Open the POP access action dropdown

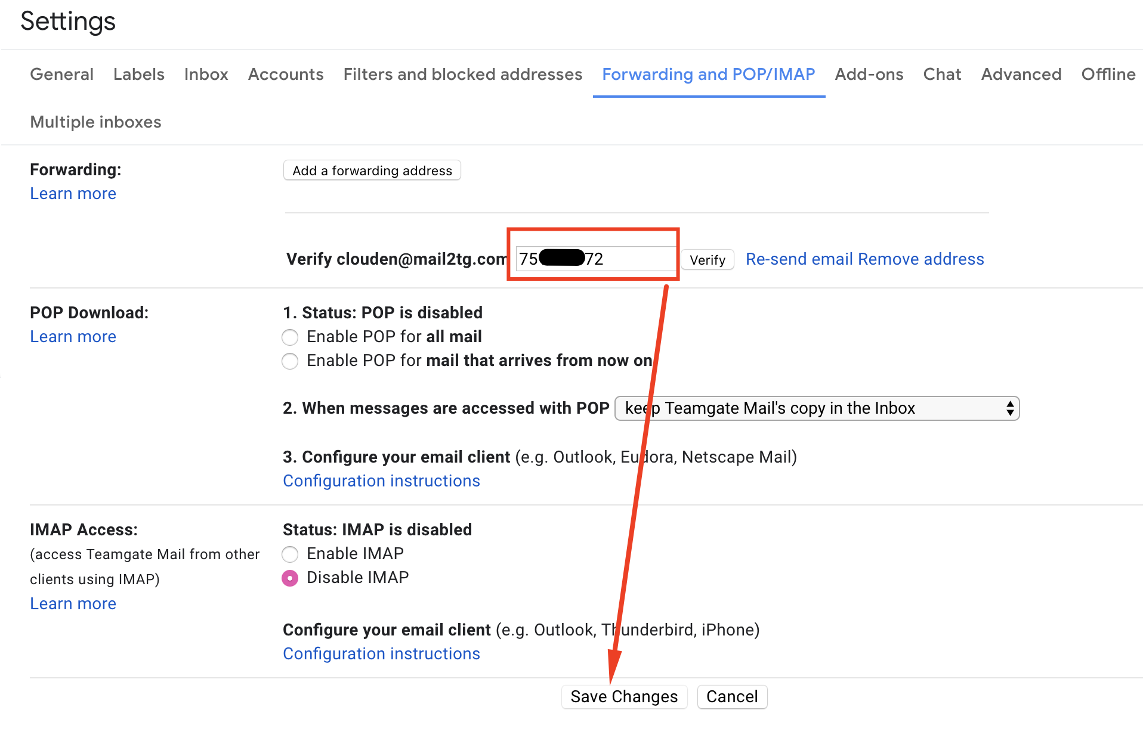point(817,408)
